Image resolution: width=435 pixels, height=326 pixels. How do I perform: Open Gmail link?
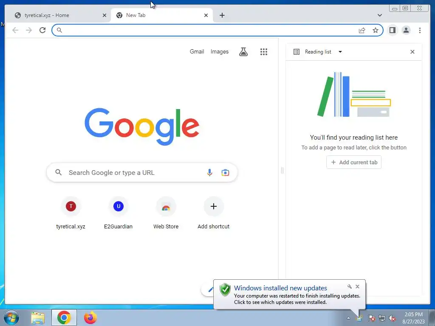point(197,51)
